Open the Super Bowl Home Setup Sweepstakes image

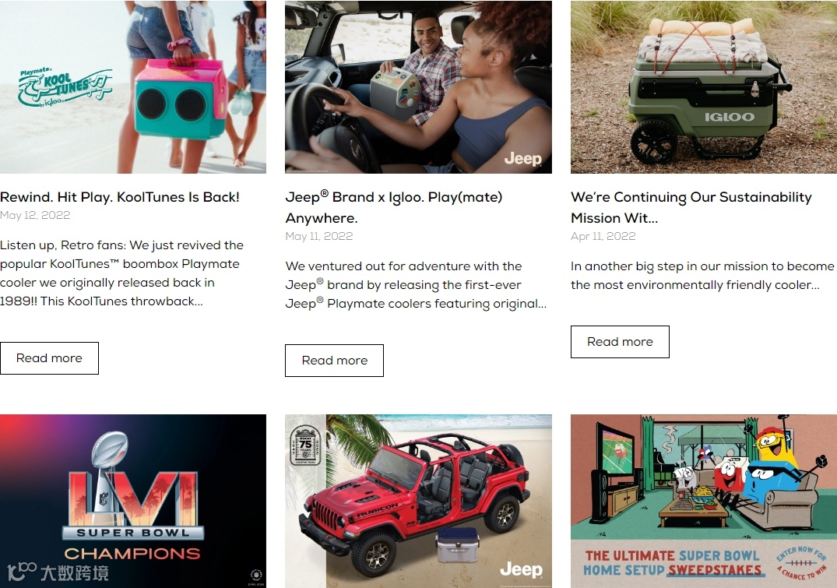tap(704, 501)
